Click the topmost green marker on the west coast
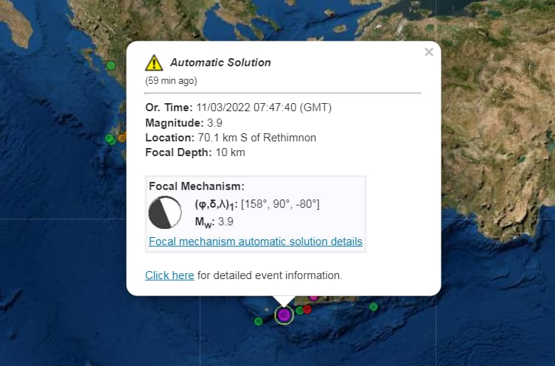This screenshot has width=555, height=366. (111, 66)
